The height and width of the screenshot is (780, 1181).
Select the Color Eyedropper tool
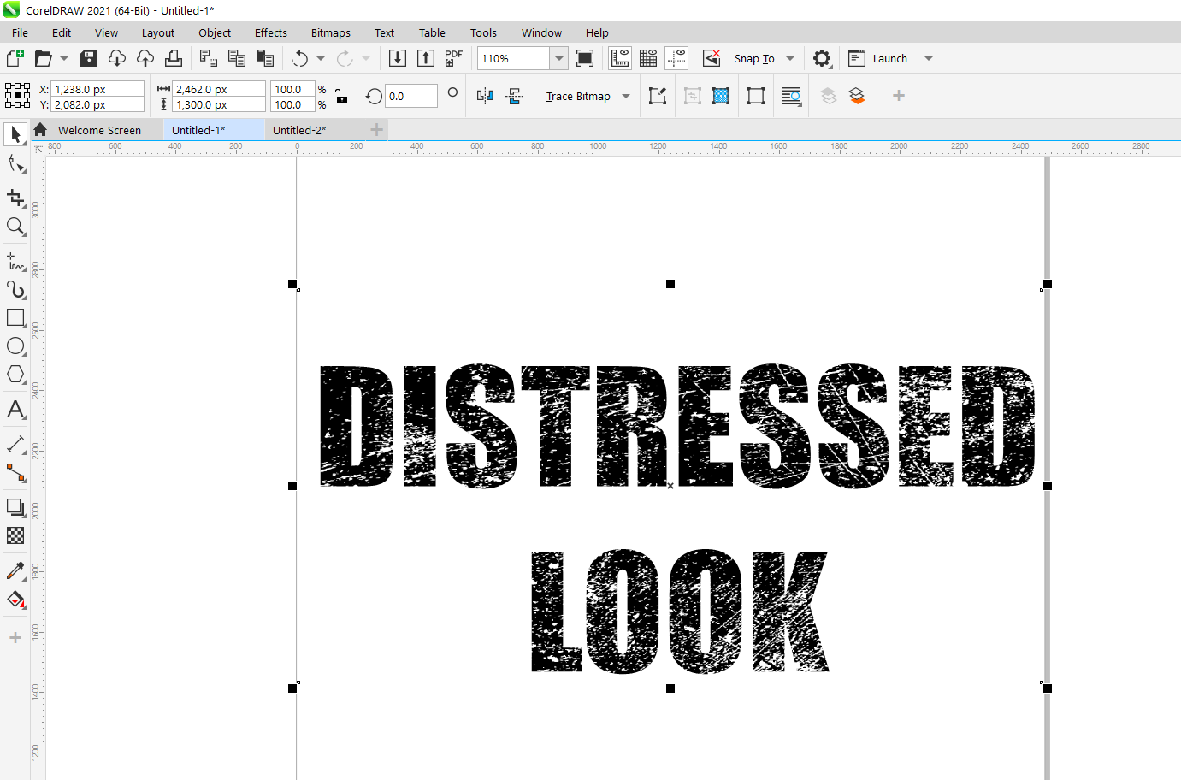(15, 570)
